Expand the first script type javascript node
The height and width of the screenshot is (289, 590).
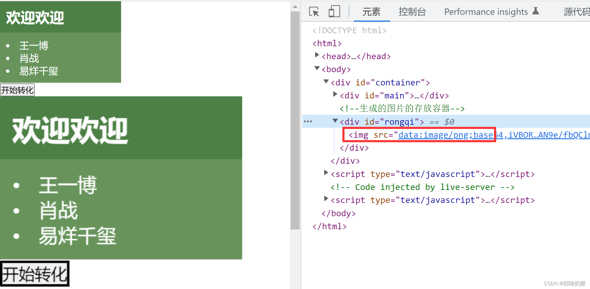point(326,173)
